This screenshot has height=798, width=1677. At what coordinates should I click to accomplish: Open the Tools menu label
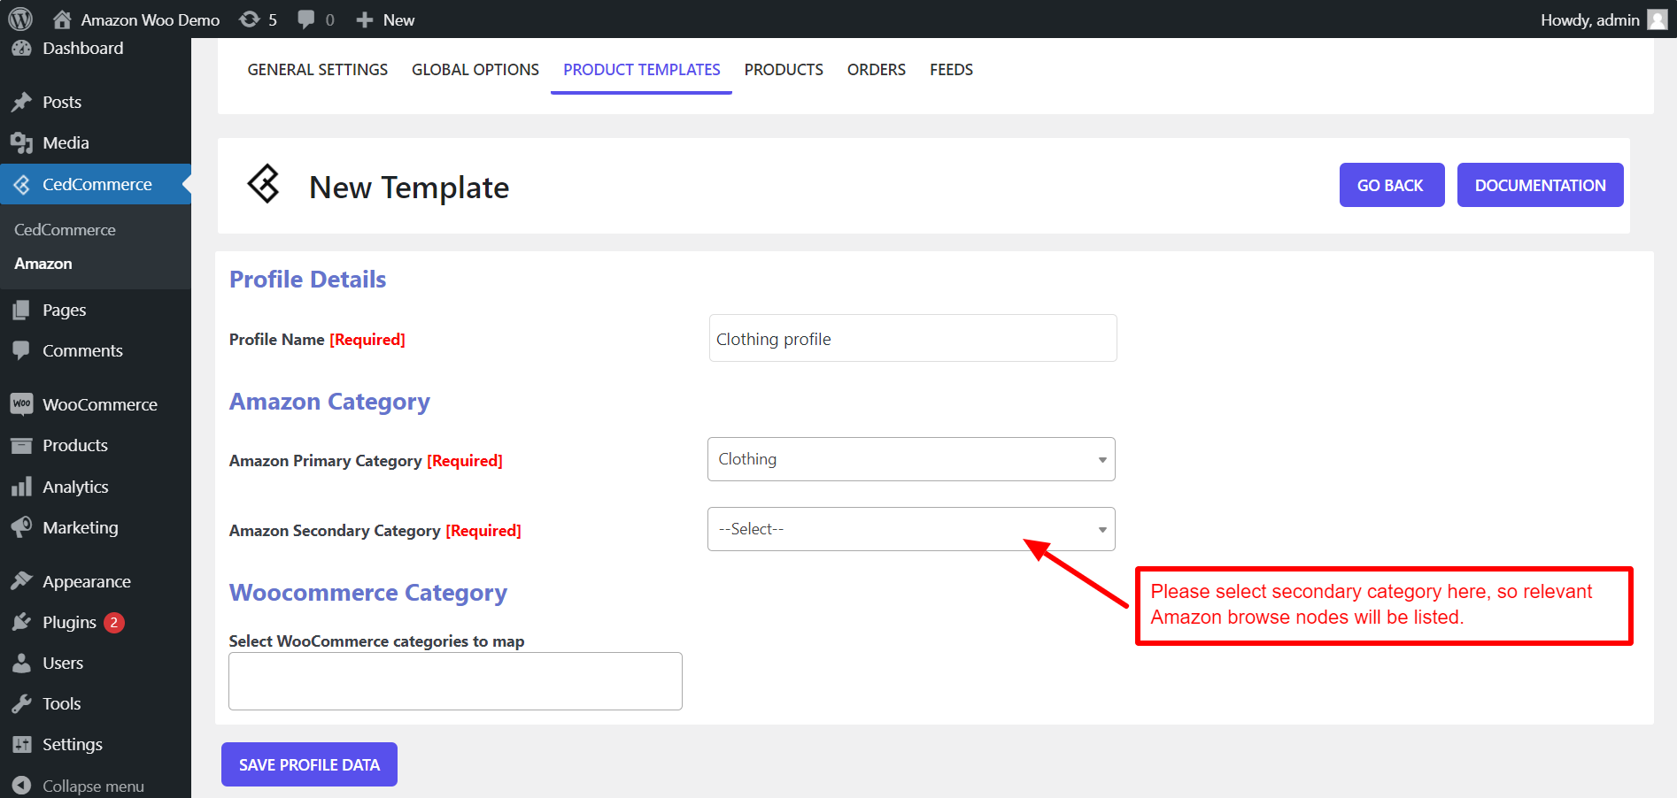pyautogui.click(x=62, y=703)
